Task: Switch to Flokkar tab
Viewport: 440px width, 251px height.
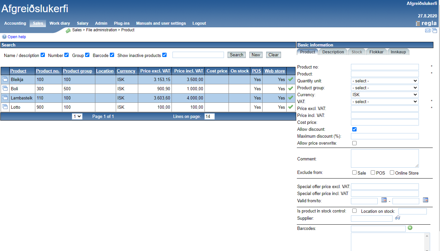Action: (x=376, y=52)
